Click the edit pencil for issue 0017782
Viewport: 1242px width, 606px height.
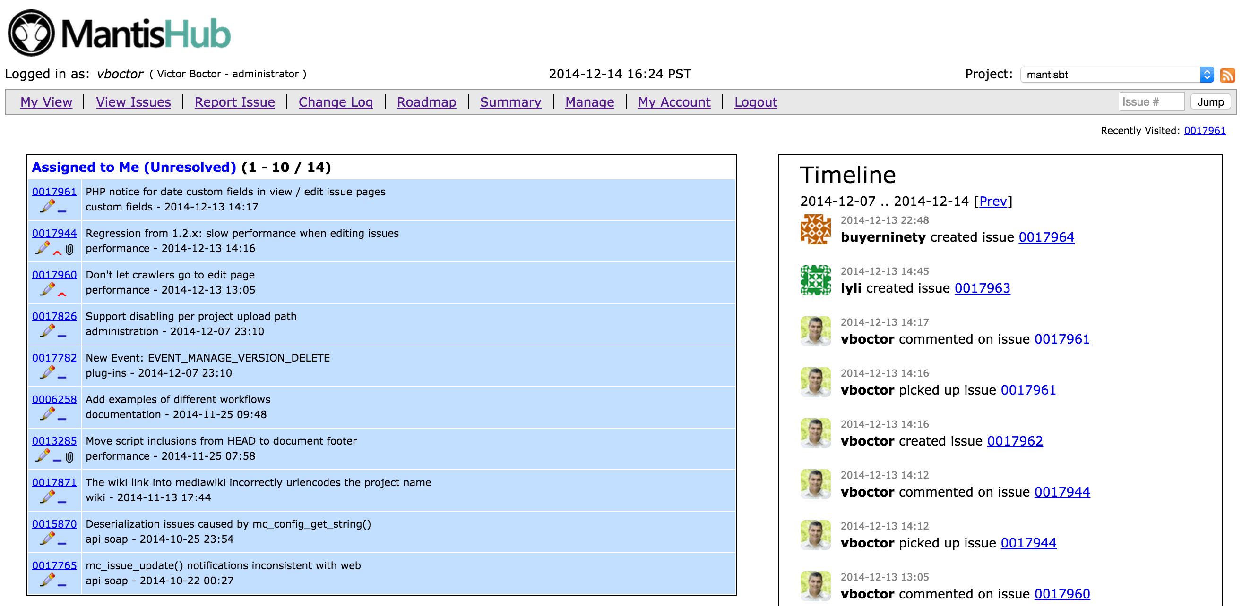coord(47,372)
